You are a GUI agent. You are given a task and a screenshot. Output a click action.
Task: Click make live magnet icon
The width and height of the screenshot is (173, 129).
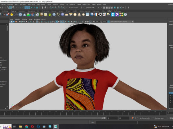(x=65, y=8)
